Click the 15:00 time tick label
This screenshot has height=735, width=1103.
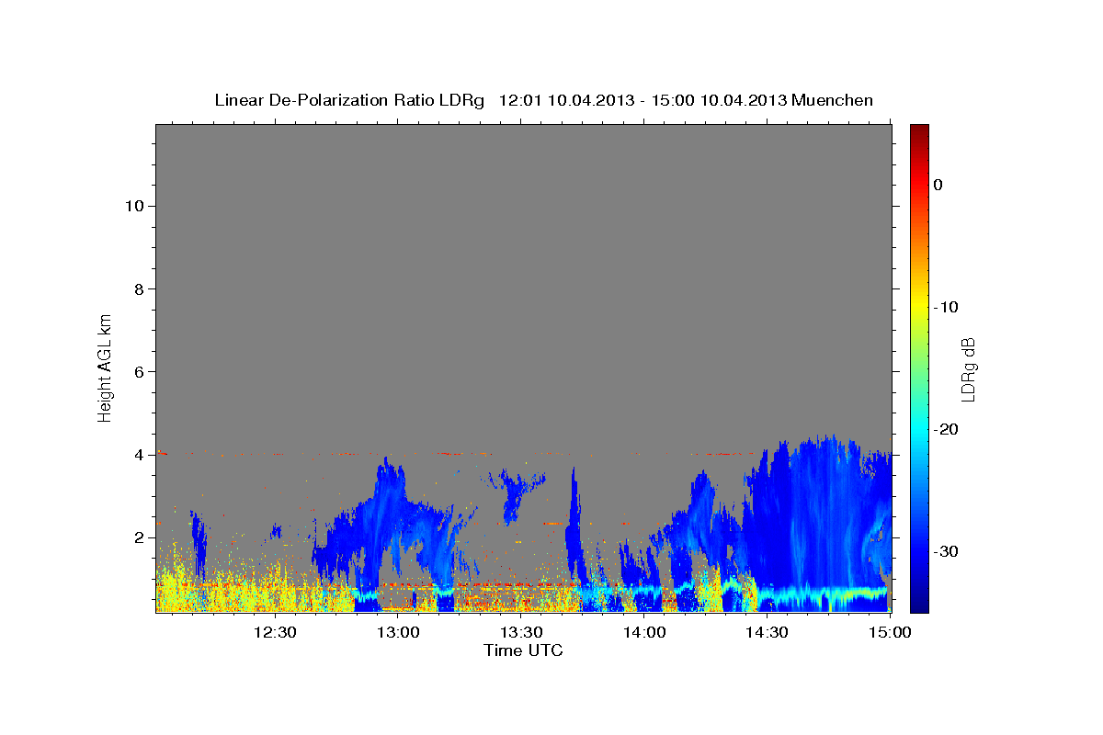click(x=890, y=632)
